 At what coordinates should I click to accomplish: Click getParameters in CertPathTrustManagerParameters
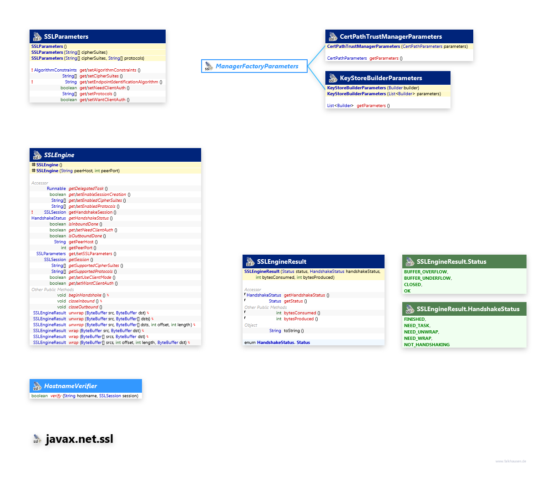384,58
